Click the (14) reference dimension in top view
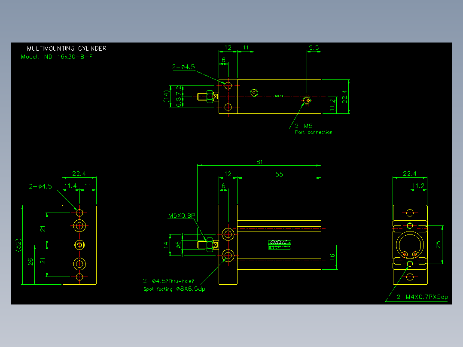Viewport: 463px width, 347px height. click(166, 96)
